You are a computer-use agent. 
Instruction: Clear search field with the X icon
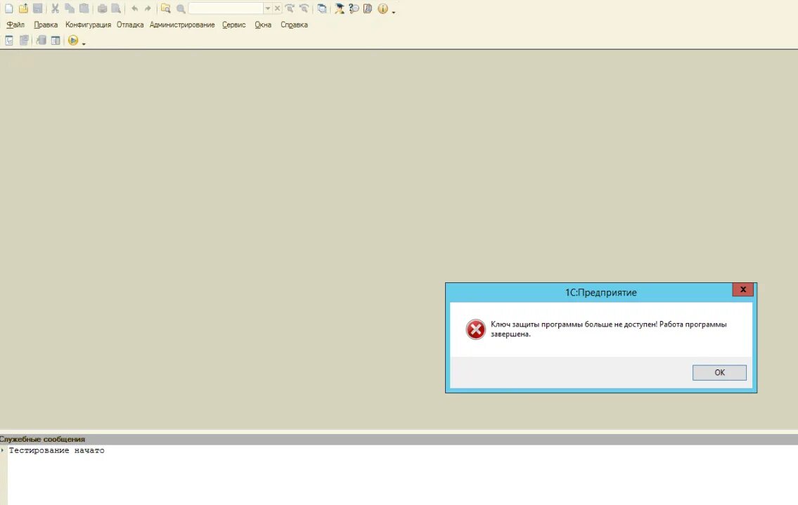(x=277, y=8)
